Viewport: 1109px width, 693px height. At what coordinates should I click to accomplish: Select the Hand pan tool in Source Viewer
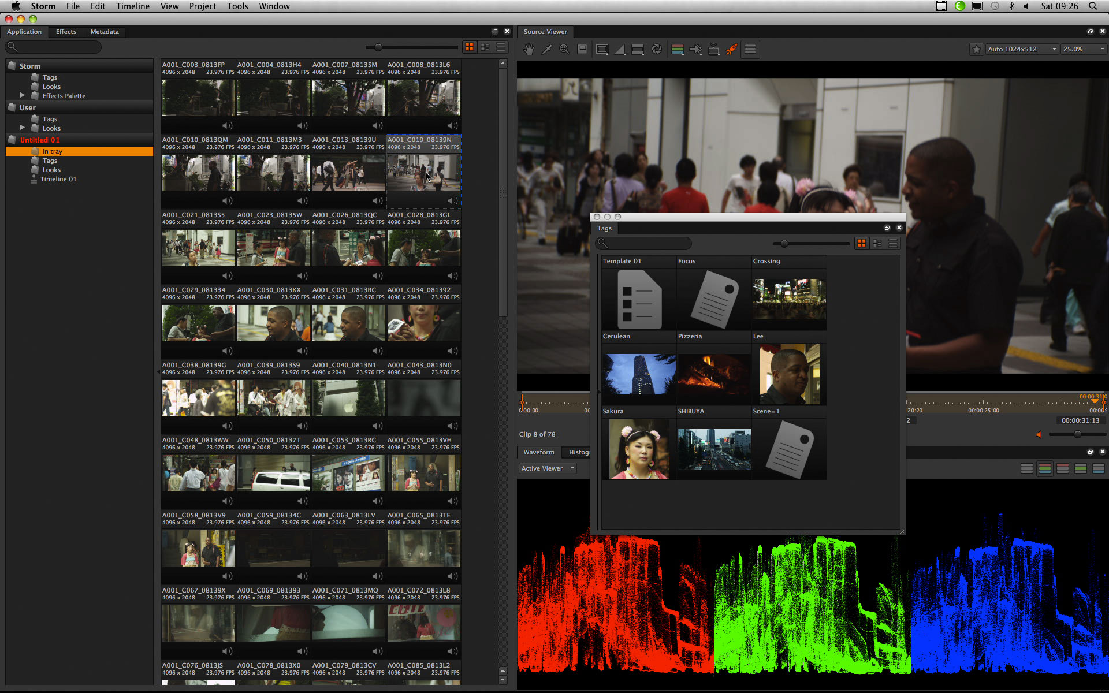pos(529,50)
